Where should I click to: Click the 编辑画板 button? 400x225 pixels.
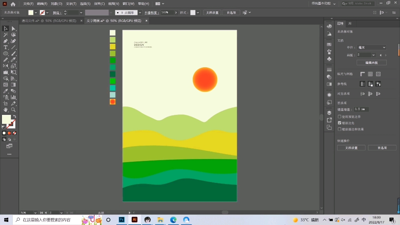pos(371,62)
